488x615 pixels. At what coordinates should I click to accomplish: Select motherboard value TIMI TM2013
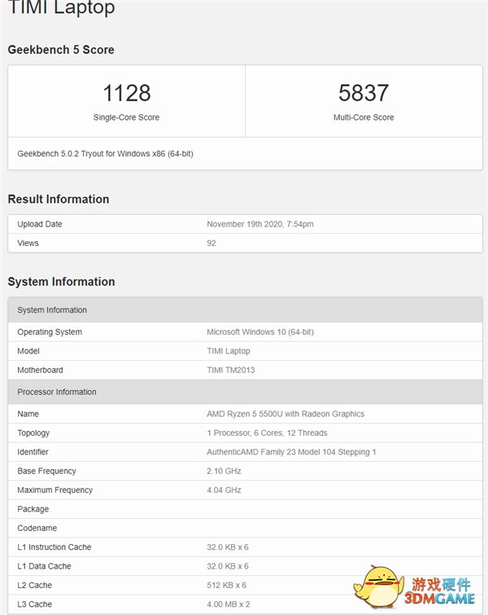click(x=231, y=370)
